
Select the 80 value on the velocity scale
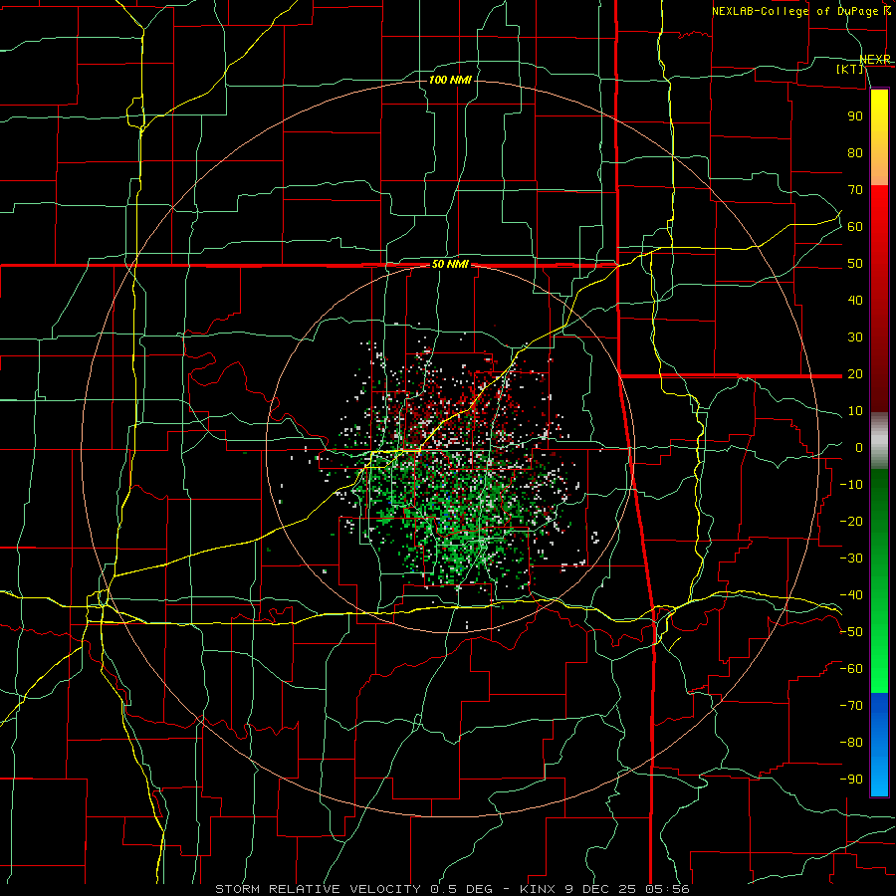click(x=855, y=152)
